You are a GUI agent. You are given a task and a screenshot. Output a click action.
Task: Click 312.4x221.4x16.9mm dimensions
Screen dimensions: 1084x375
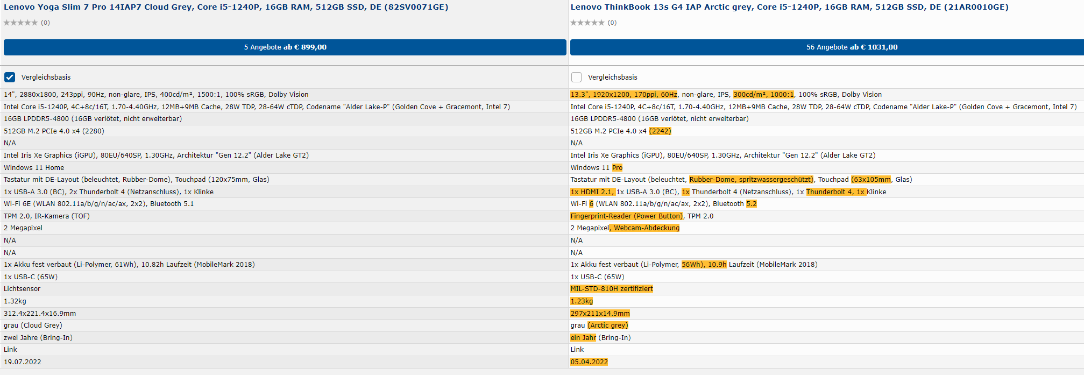40,314
